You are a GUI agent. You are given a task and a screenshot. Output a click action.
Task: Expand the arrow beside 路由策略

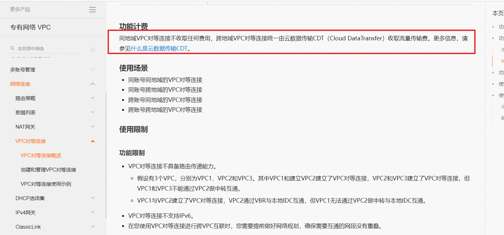(93, 98)
